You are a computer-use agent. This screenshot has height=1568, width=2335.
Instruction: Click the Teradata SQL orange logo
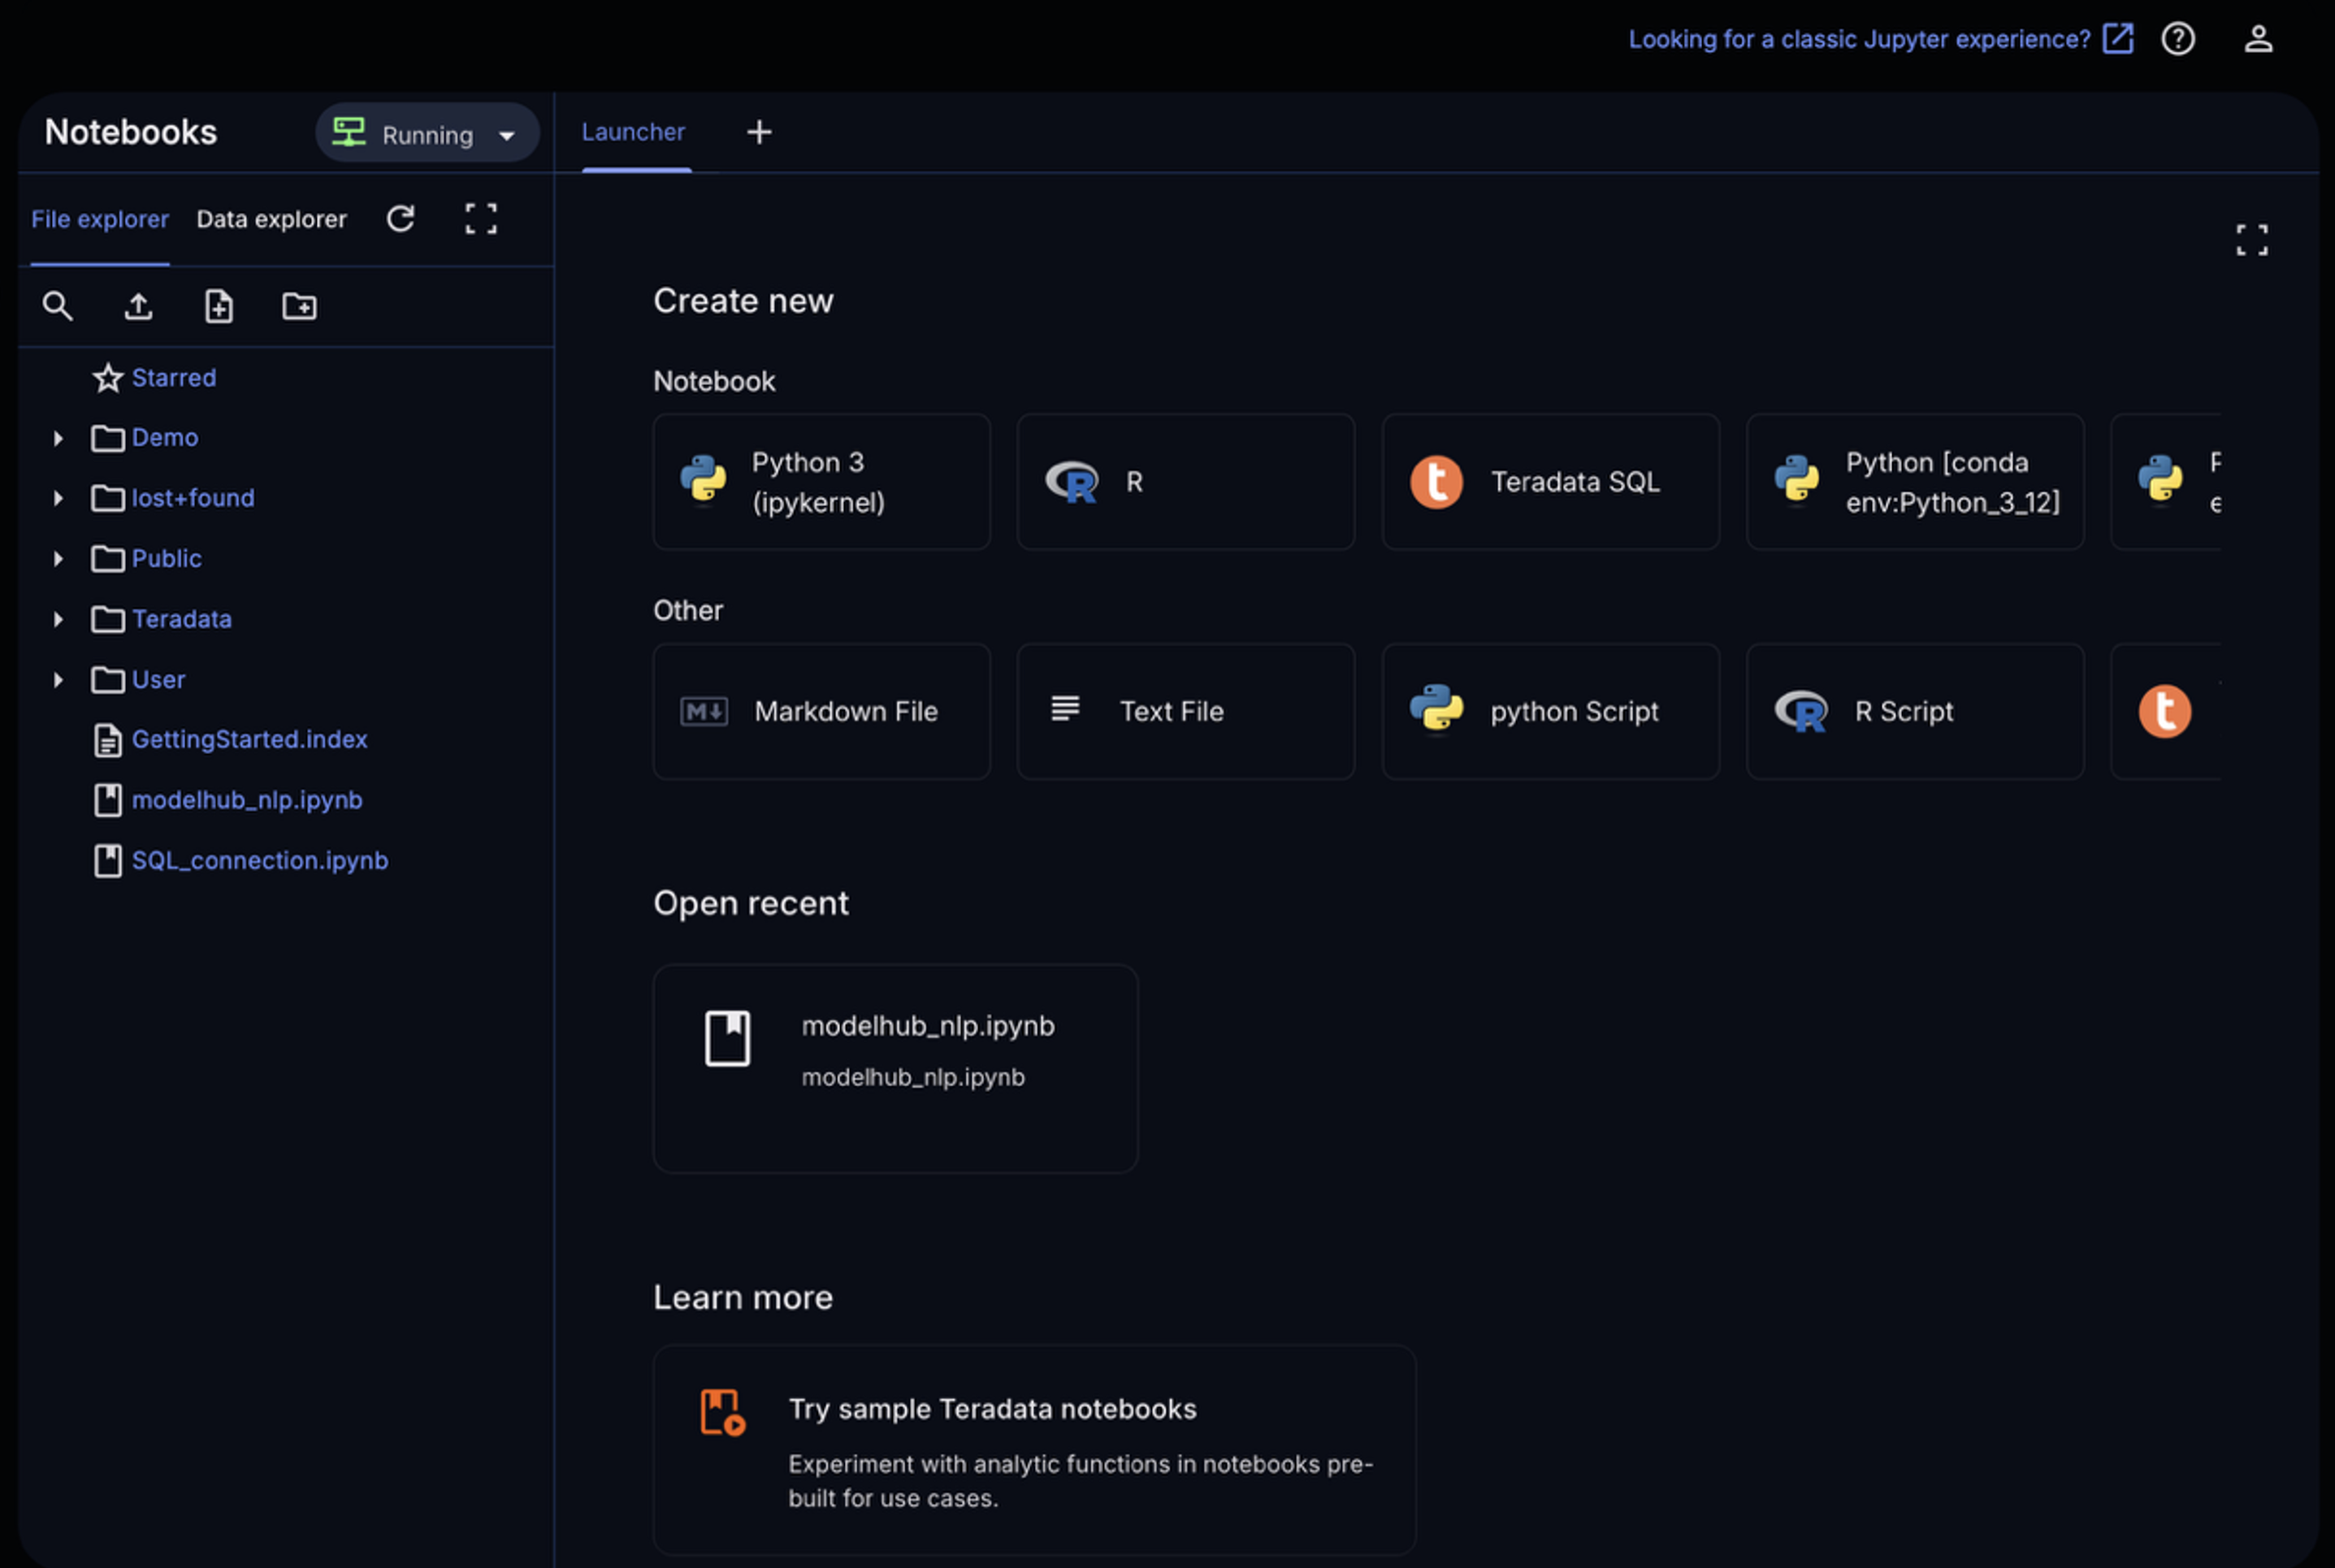coord(1436,482)
